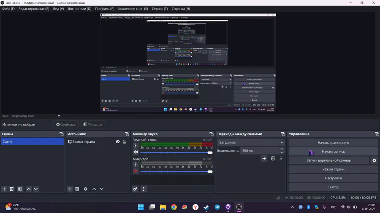The image size is (380, 213).
Task: Move scene up arrow in Scenes panel
Action: (x=29, y=189)
